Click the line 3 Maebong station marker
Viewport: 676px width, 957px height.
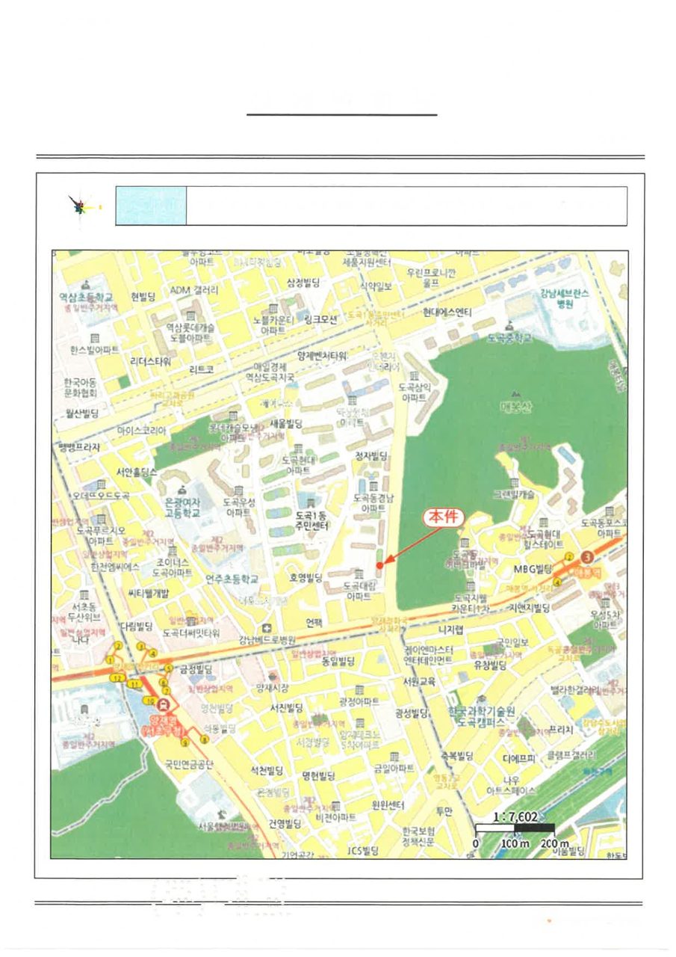pos(588,556)
